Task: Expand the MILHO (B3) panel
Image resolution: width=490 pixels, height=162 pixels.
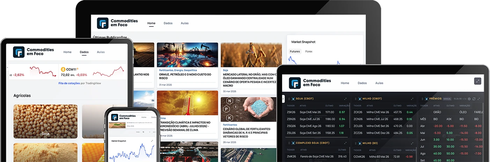Action: tap(412, 143)
